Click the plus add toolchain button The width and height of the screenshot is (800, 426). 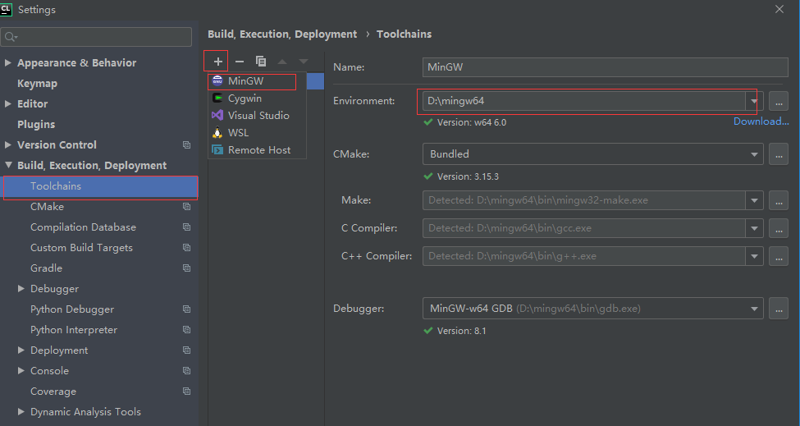tap(218, 62)
